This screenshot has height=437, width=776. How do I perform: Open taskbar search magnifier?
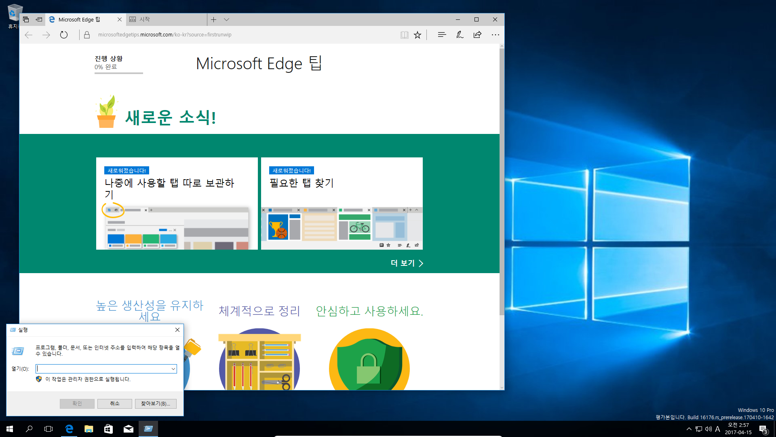29,429
